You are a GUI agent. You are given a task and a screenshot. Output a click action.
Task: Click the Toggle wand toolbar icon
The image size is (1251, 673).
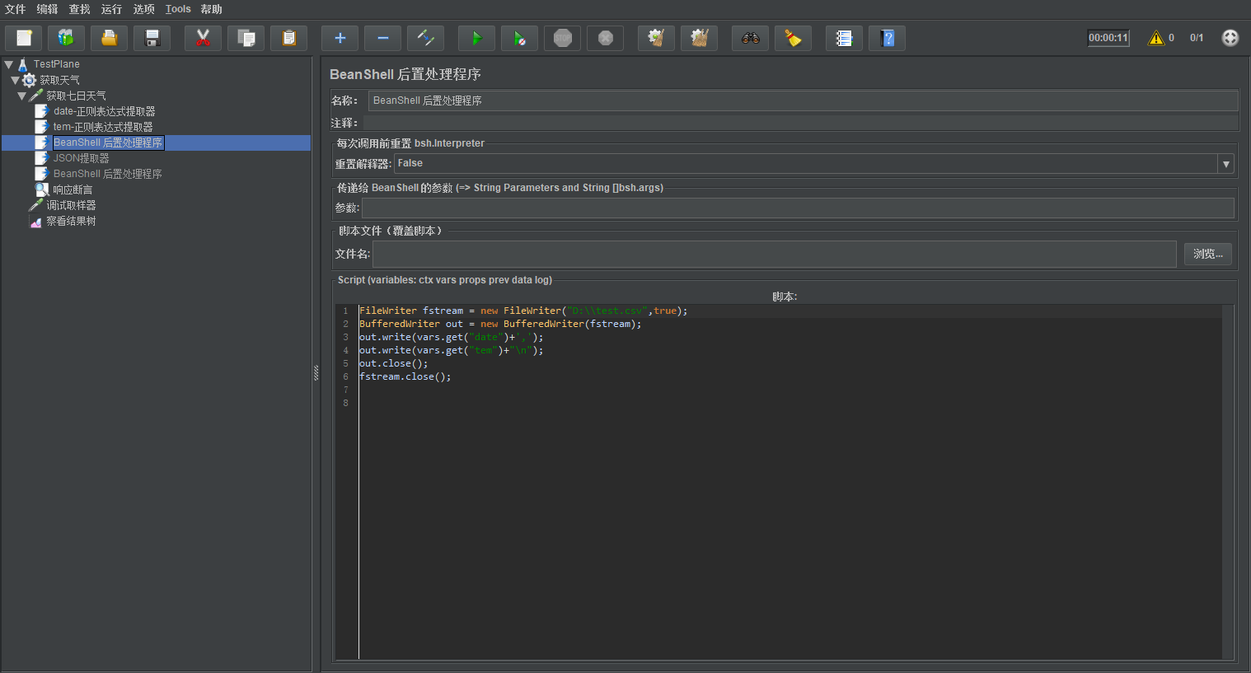click(425, 38)
